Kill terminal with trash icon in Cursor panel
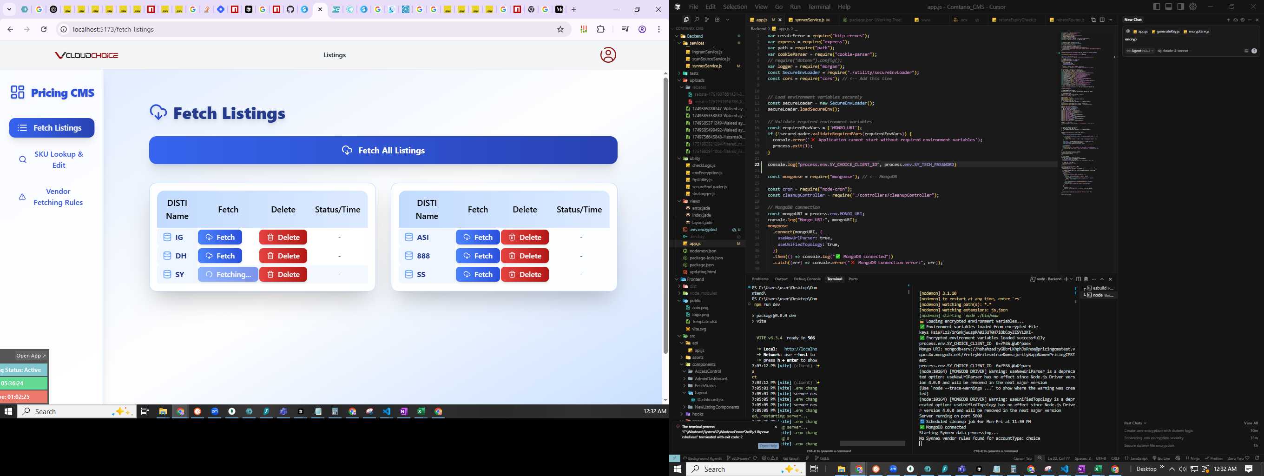Viewport: 1264px width, 476px height. [x=1086, y=279]
